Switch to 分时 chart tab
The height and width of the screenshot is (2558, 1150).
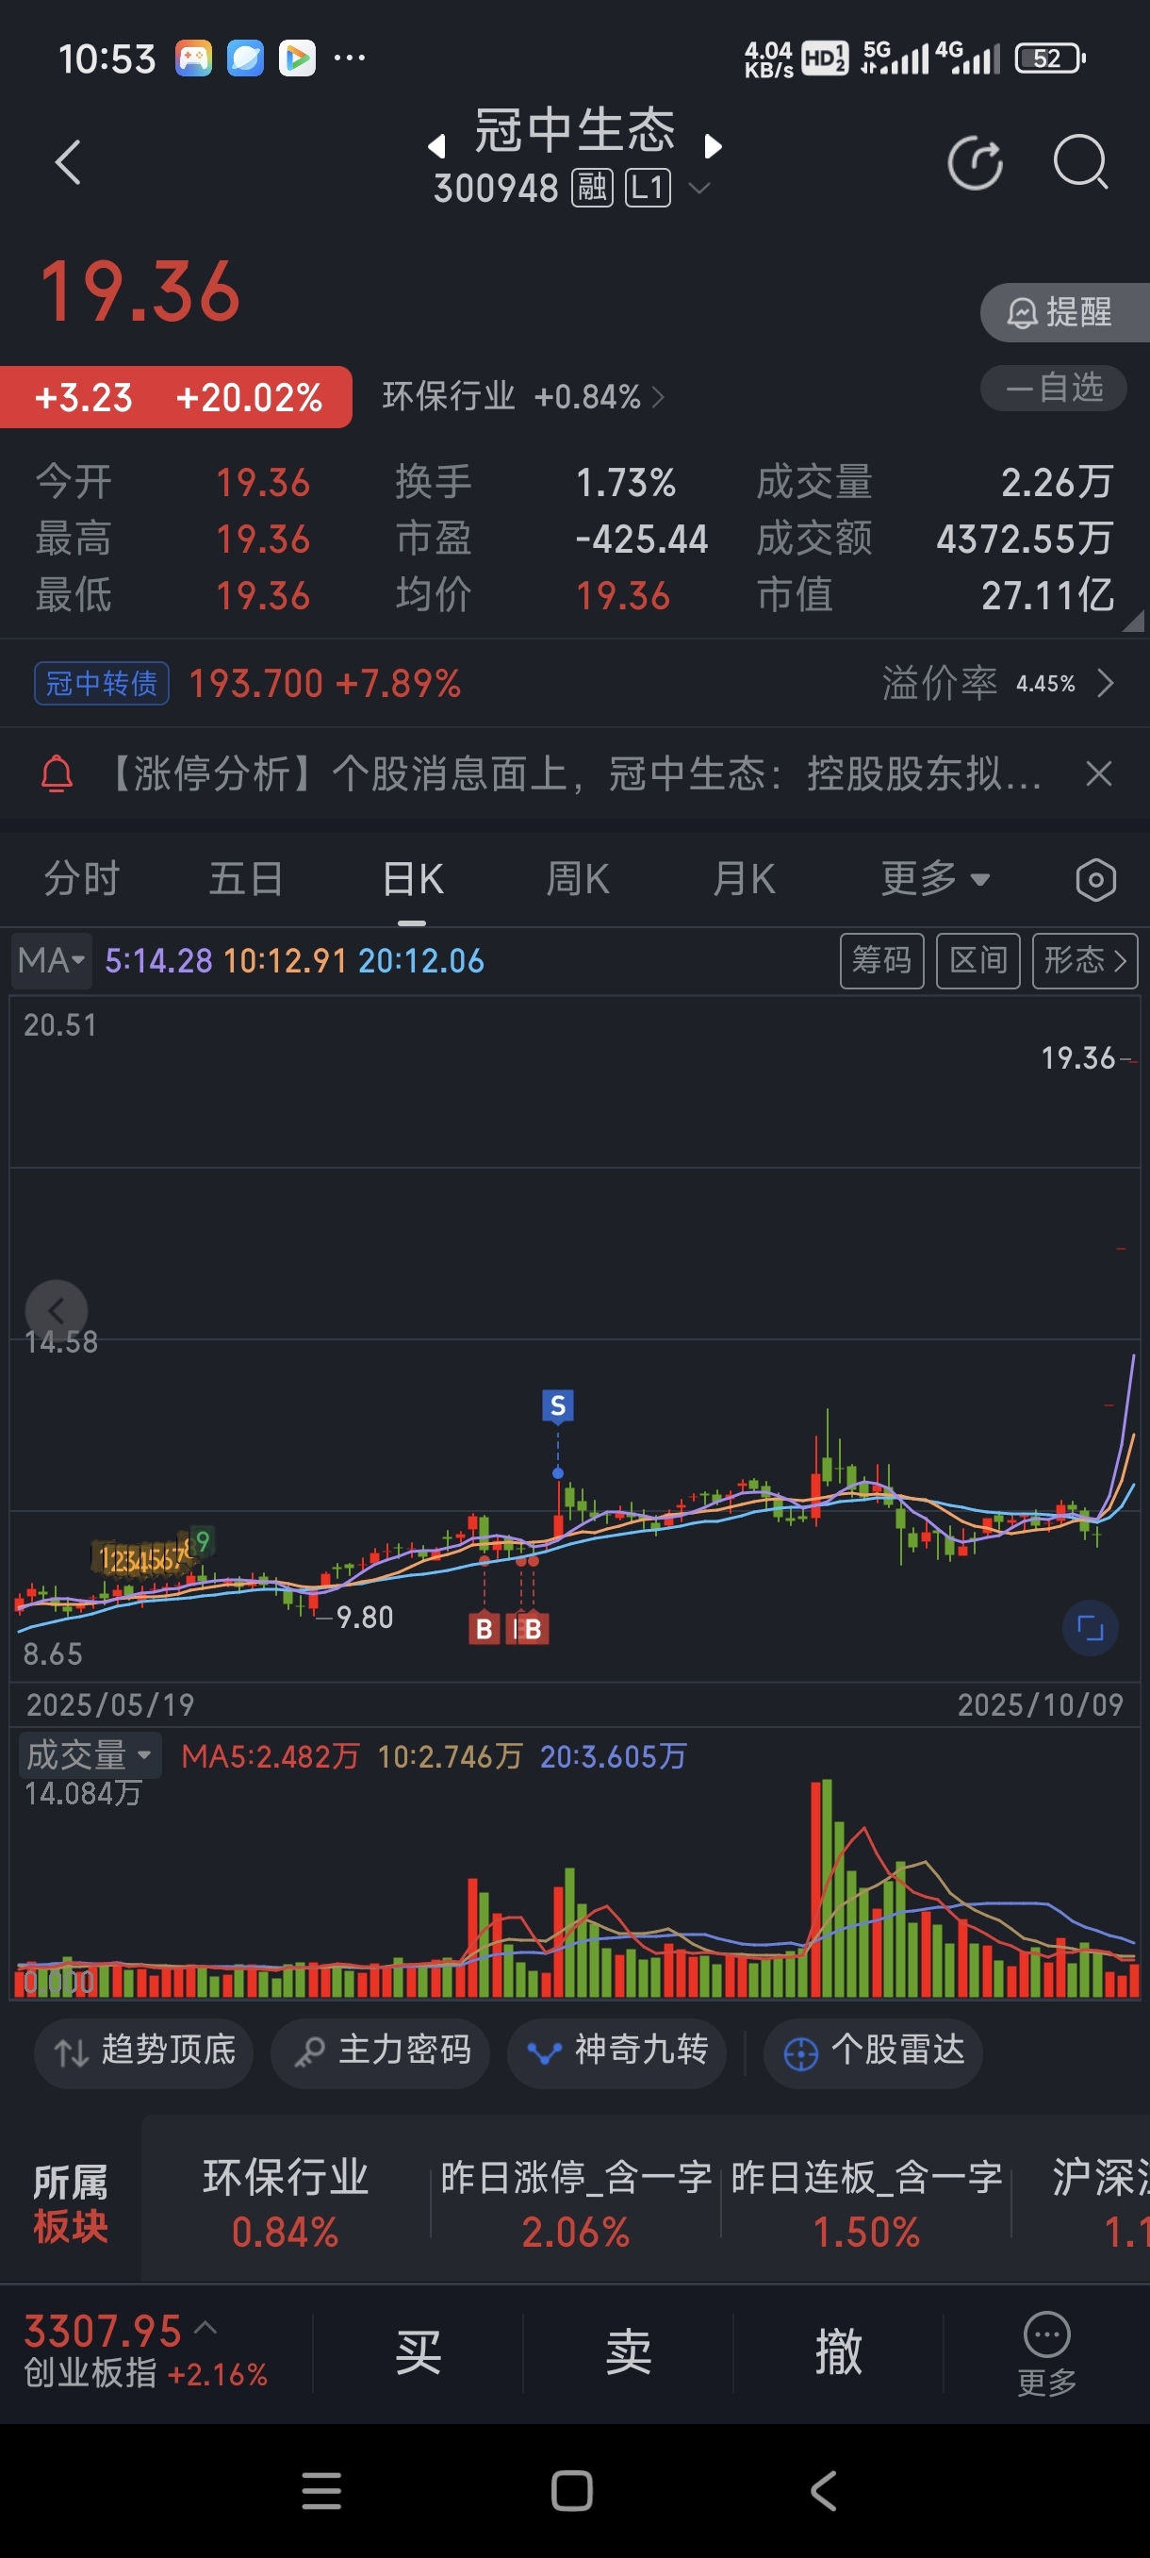[81, 879]
